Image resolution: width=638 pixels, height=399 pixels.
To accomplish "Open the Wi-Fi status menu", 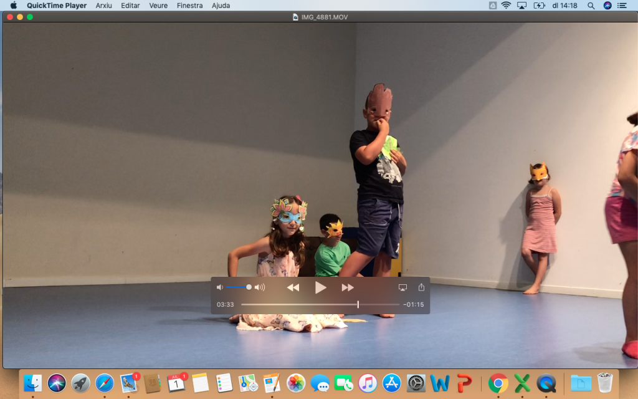I will coord(506,6).
